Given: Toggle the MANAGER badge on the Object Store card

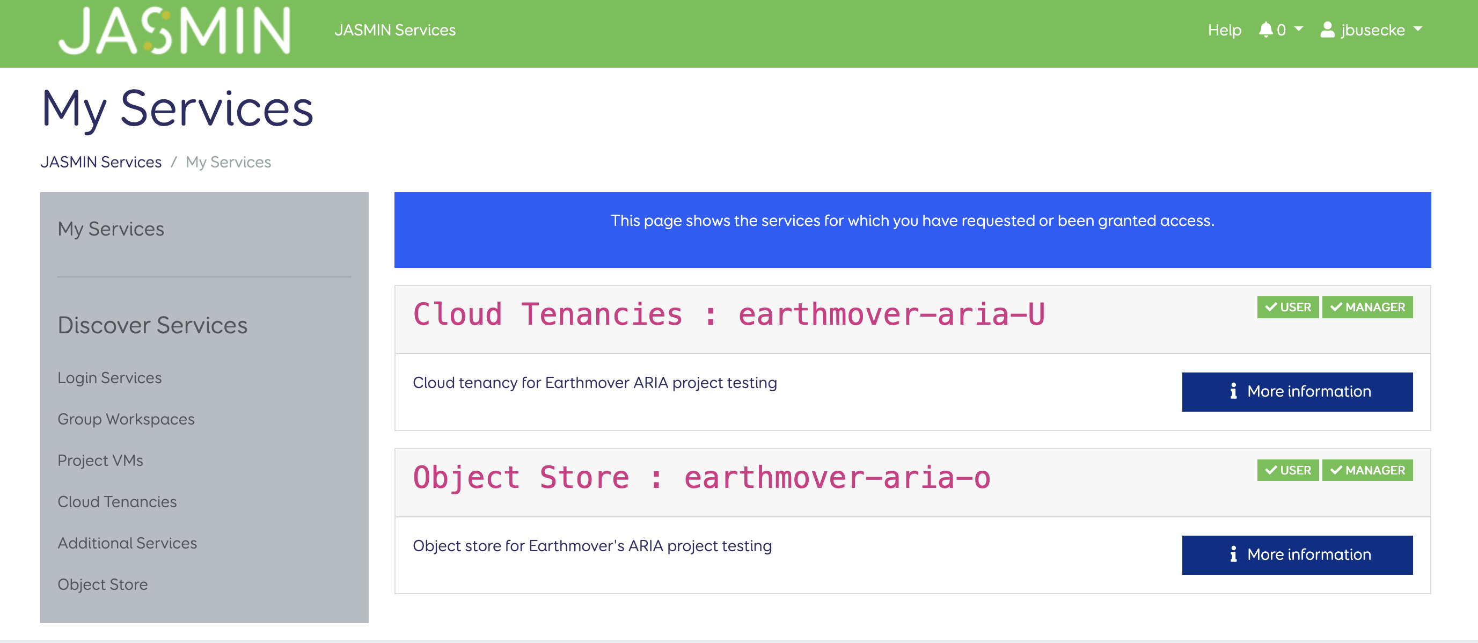Looking at the screenshot, I should (1368, 470).
